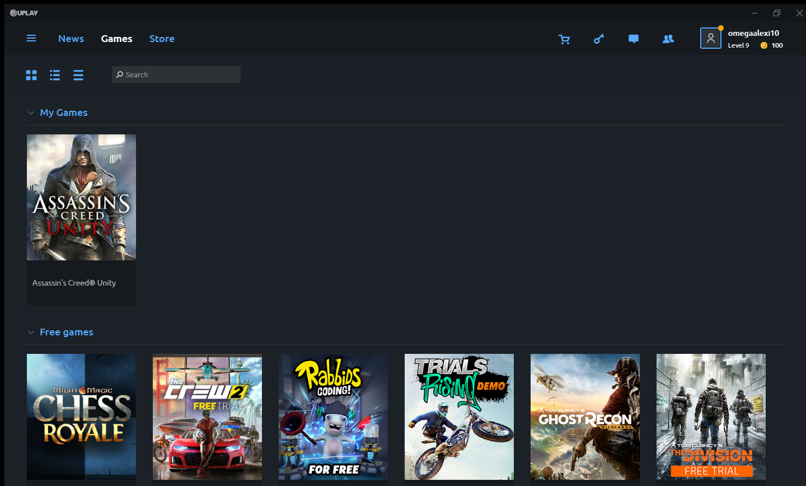Click the Free games heading
The width and height of the screenshot is (806, 486).
[x=67, y=332]
